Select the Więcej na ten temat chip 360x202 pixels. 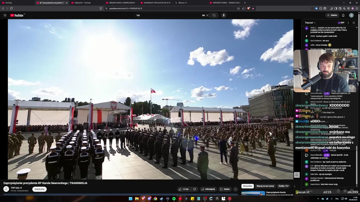(265, 186)
